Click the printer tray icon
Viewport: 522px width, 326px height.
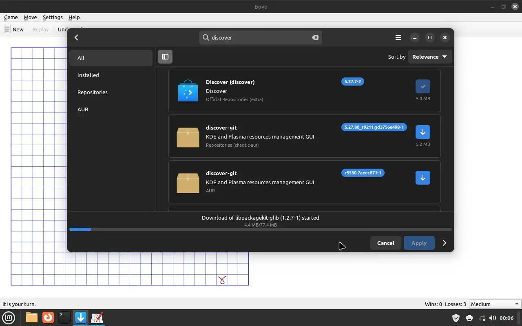[469, 318]
